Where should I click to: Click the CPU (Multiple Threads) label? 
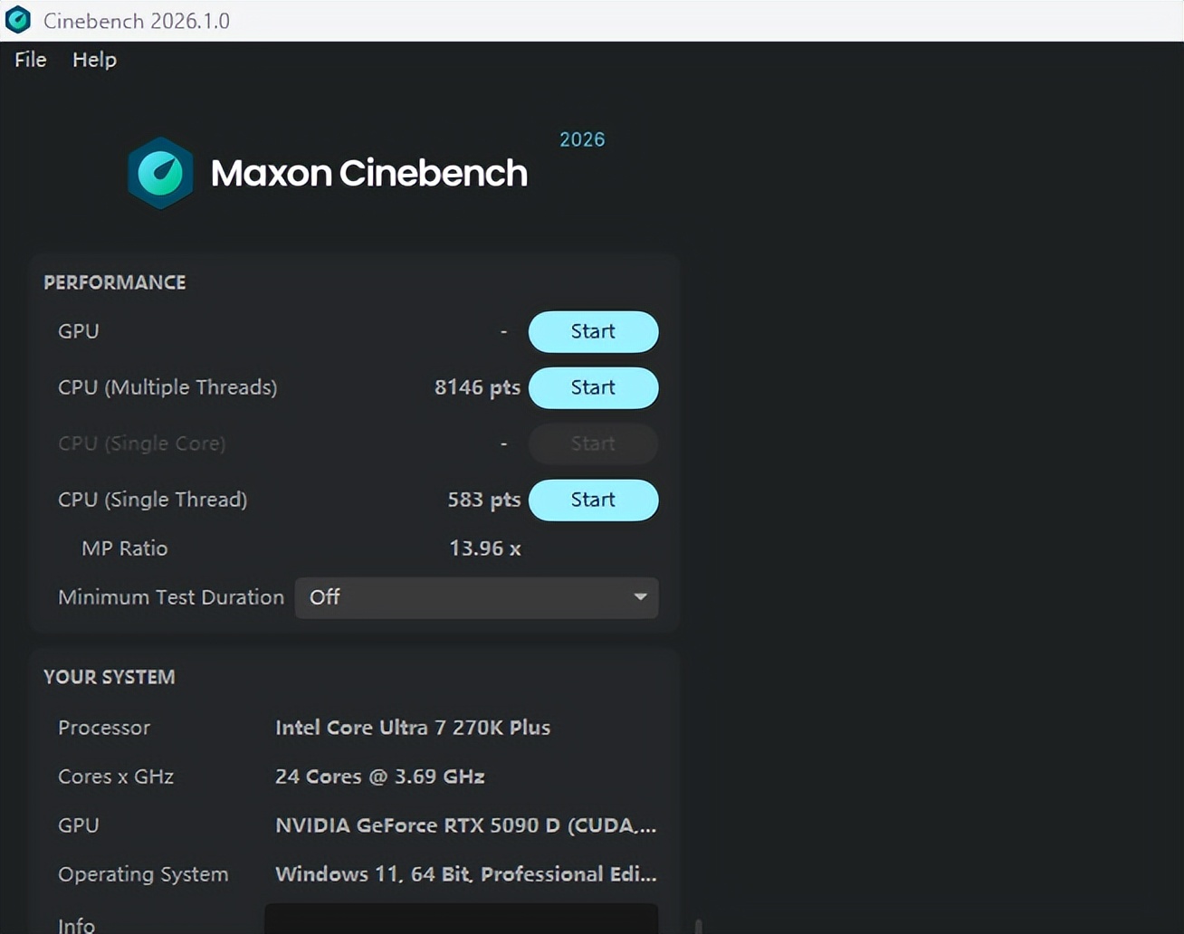pos(167,387)
